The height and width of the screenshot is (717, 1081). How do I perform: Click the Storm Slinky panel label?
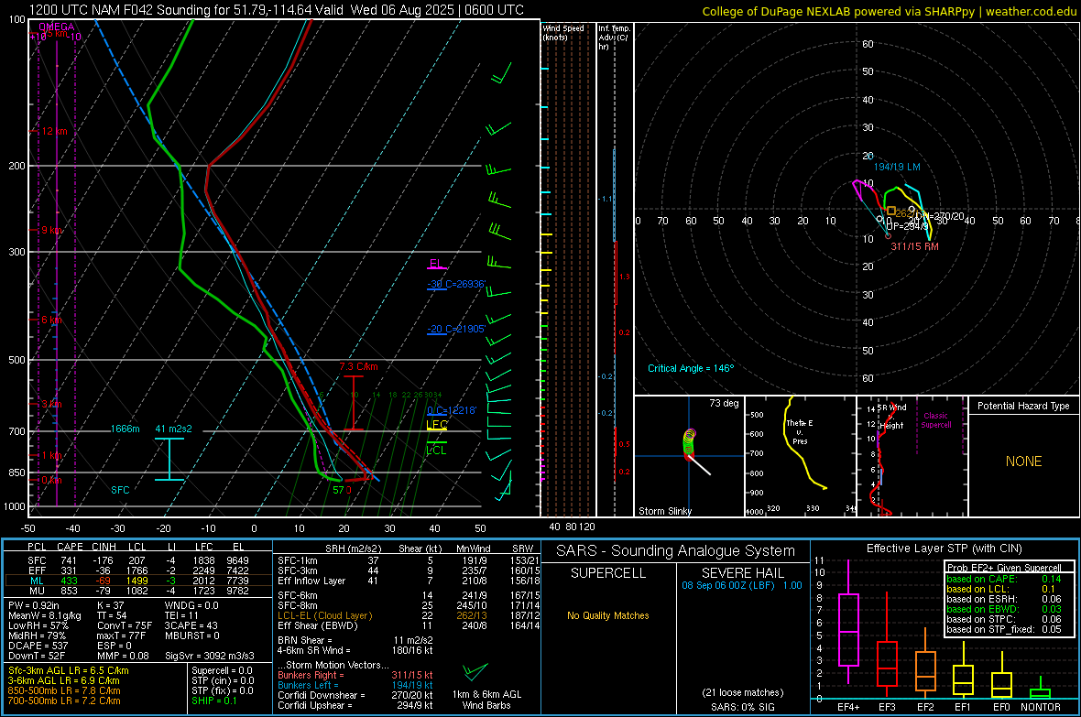tap(665, 511)
